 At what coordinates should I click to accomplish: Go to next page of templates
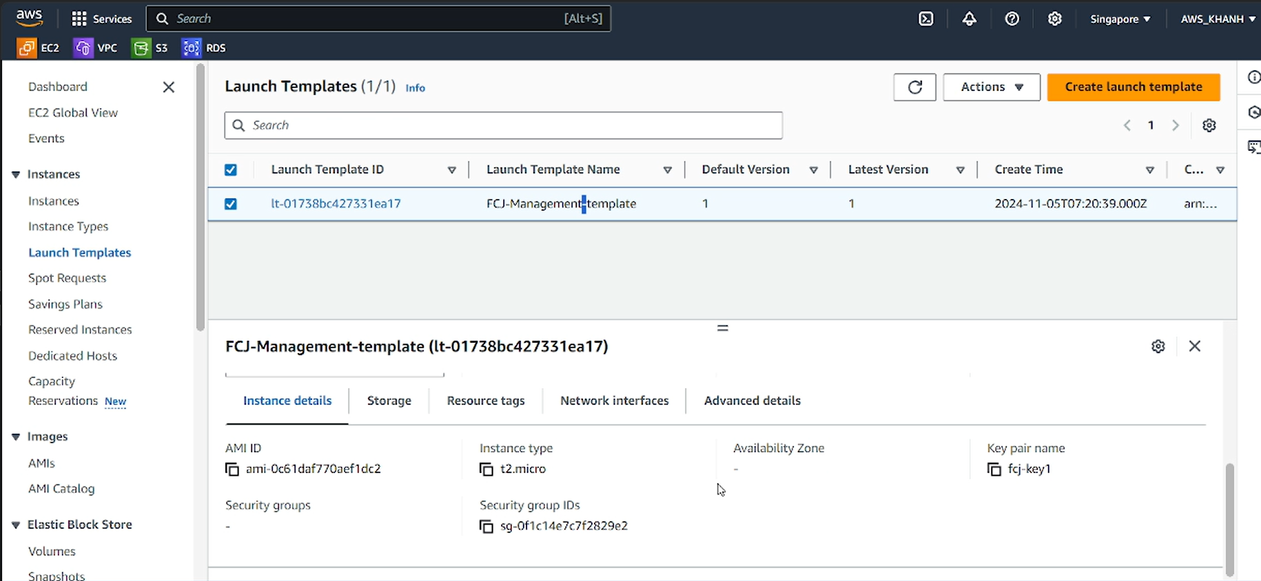(1176, 125)
